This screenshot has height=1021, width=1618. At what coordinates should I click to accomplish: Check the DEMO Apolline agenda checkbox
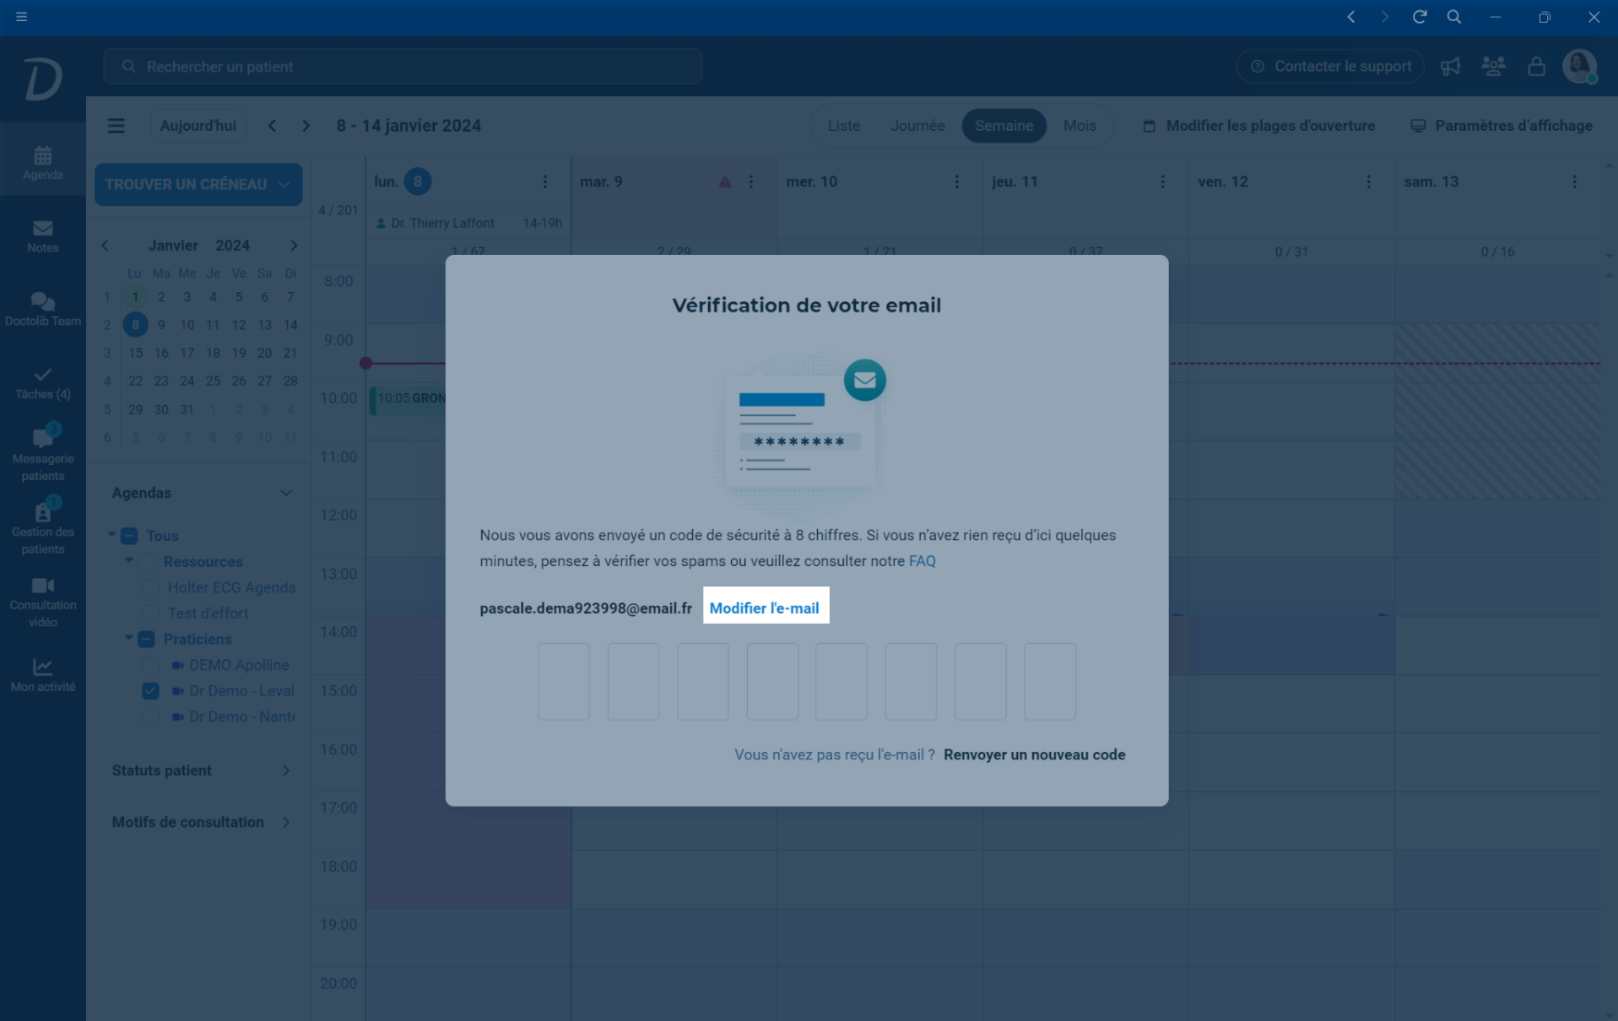pos(150,665)
